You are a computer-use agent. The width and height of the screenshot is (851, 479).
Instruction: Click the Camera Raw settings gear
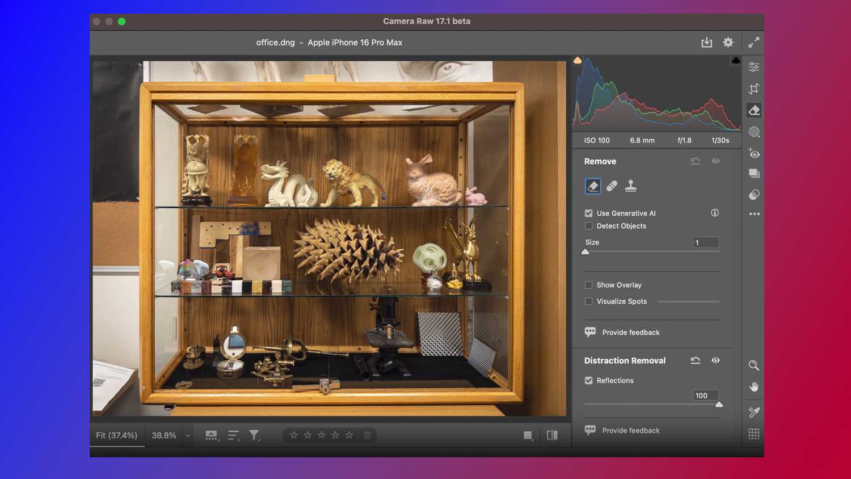[x=728, y=42]
